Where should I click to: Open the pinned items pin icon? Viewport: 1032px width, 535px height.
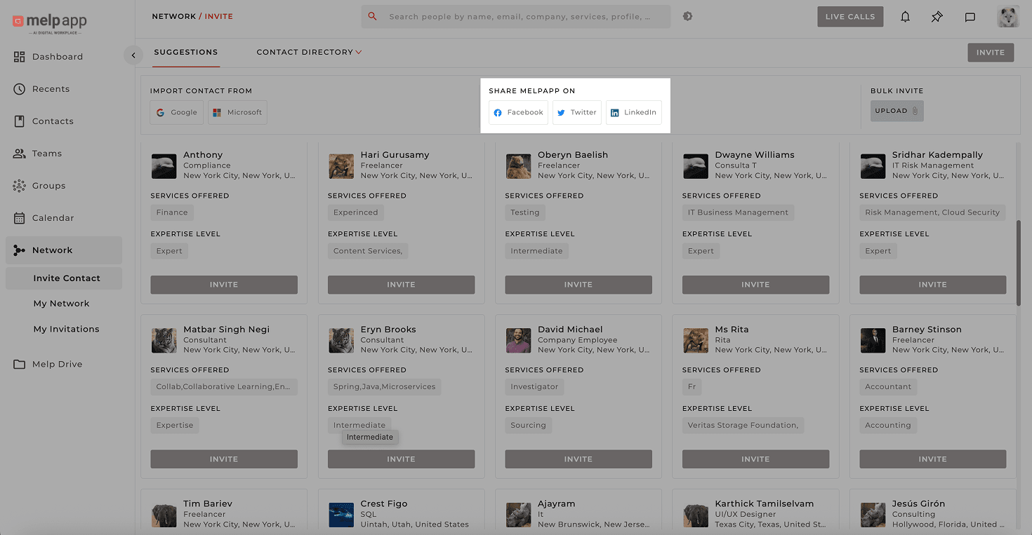tap(937, 17)
